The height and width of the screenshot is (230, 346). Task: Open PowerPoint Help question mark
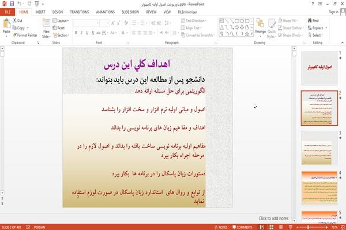[313, 4]
